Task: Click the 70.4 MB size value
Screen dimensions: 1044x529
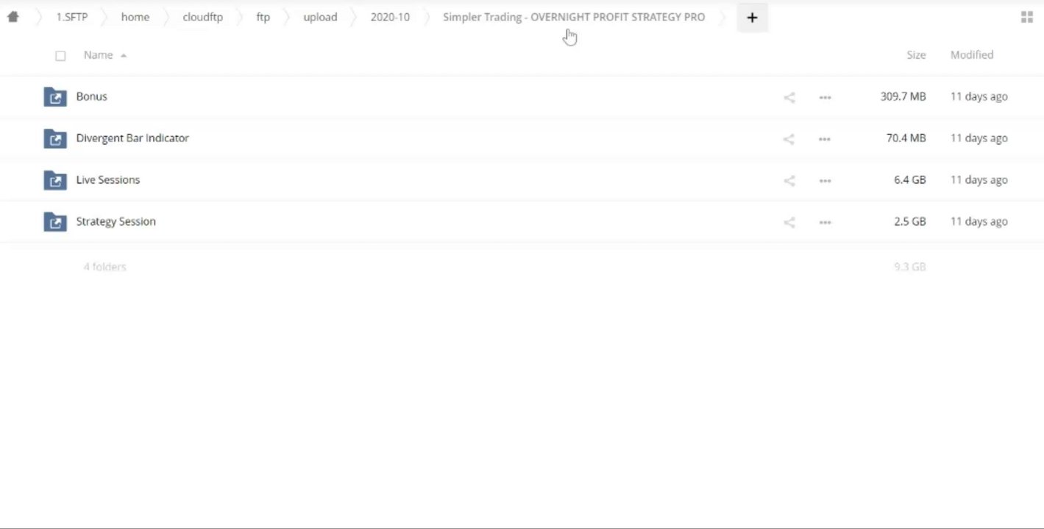Action: pyautogui.click(x=906, y=138)
